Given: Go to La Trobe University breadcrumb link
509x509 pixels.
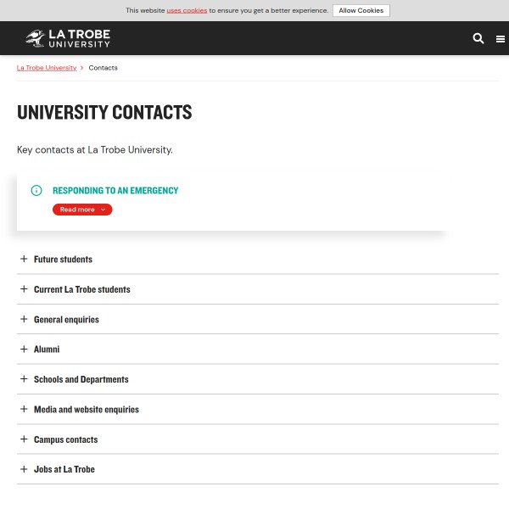Looking at the screenshot, I should tap(47, 68).
